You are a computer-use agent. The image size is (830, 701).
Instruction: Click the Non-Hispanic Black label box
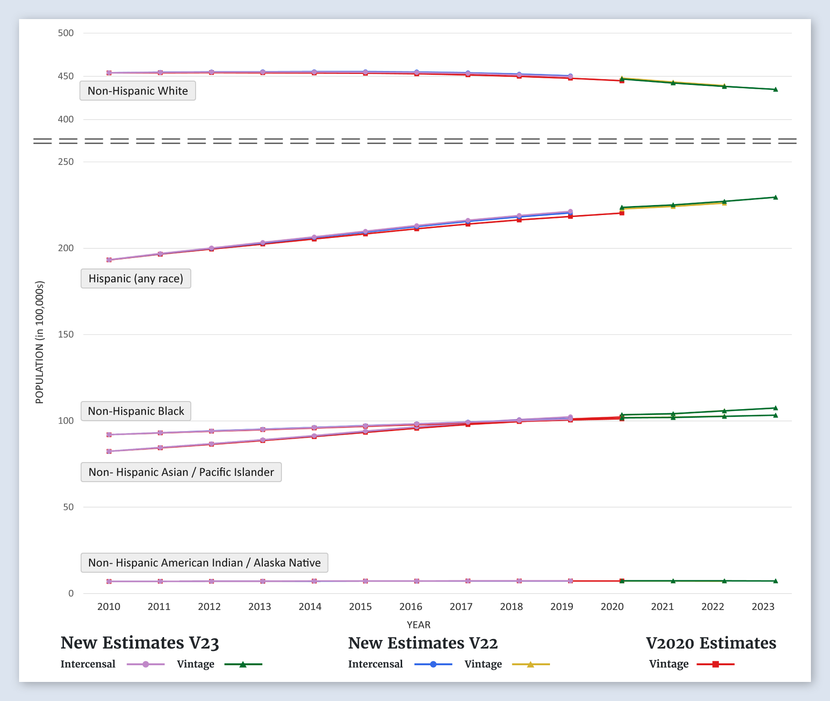(x=136, y=411)
